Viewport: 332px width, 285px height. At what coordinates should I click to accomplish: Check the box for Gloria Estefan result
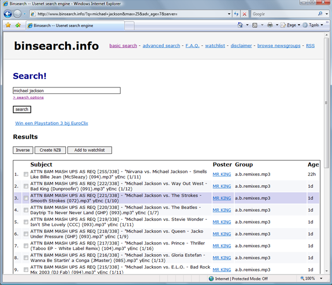point(26,257)
